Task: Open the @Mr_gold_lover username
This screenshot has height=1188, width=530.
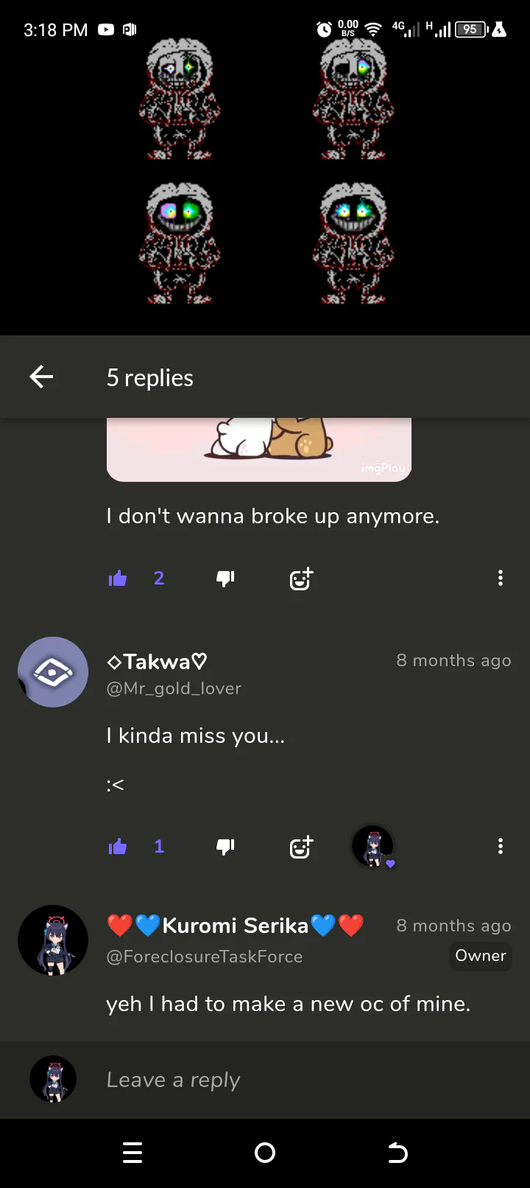Action: point(174,688)
